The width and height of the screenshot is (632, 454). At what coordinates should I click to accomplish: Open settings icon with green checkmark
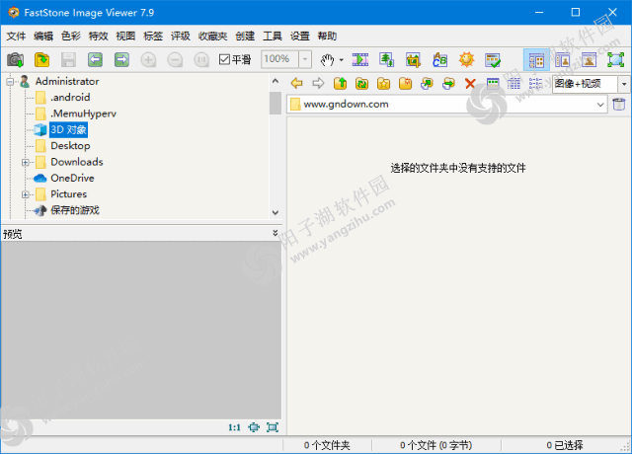click(493, 60)
